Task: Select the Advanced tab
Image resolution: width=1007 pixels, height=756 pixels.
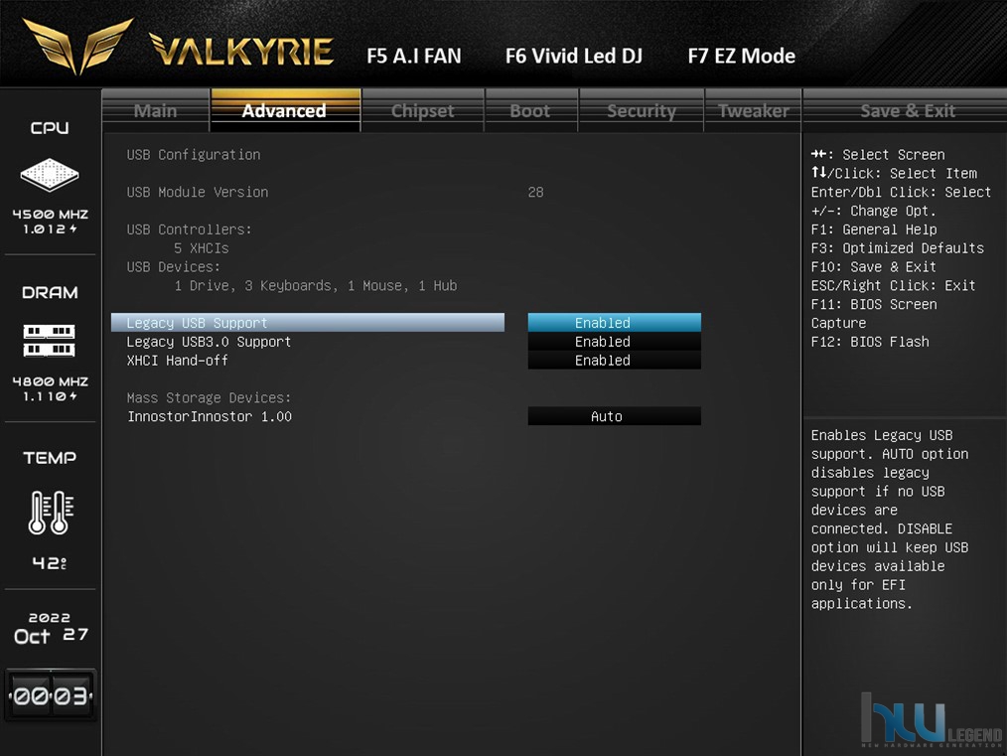Action: pyautogui.click(x=284, y=110)
